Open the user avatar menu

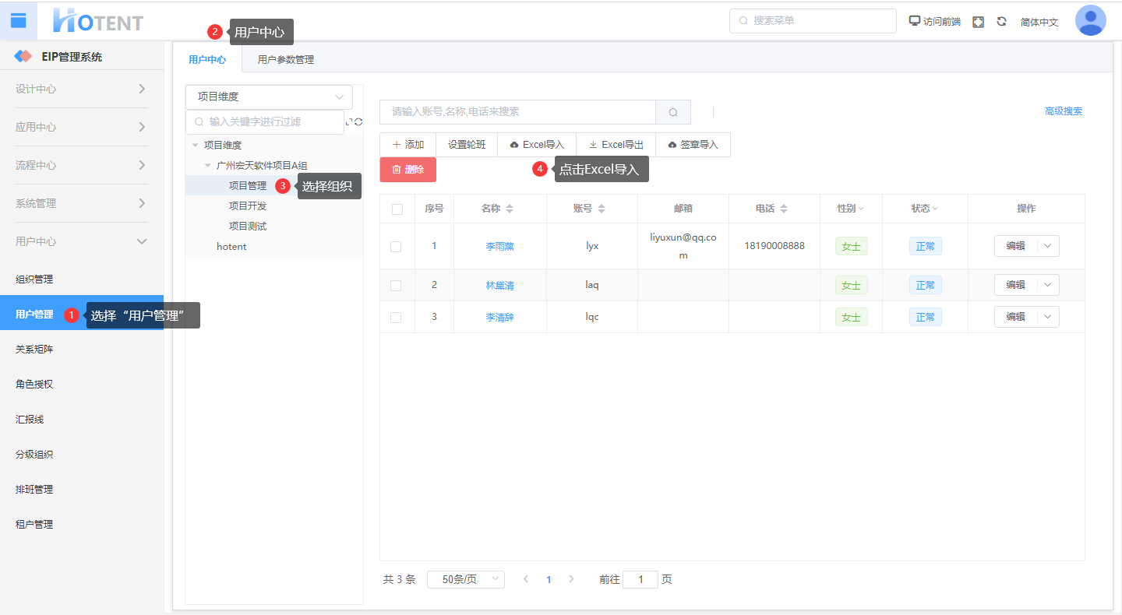coord(1090,21)
